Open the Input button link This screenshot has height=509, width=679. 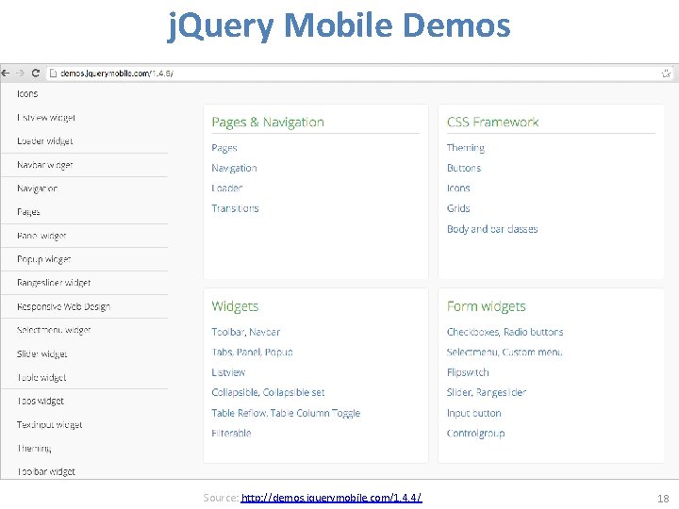pyautogui.click(x=473, y=413)
